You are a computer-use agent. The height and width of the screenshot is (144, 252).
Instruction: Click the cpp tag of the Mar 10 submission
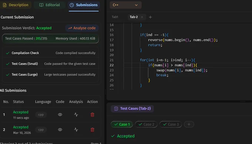41,130
